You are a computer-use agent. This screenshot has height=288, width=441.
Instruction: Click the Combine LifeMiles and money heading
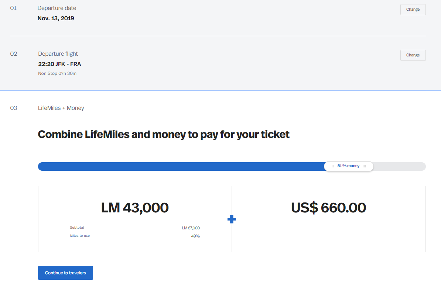[164, 135]
